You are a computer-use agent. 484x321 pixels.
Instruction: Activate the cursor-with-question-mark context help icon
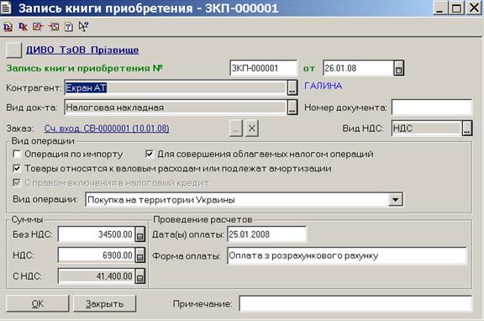coord(83,27)
